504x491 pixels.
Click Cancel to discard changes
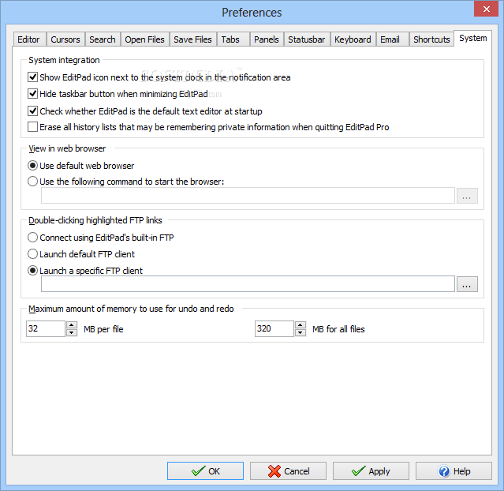tap(289, 471)
